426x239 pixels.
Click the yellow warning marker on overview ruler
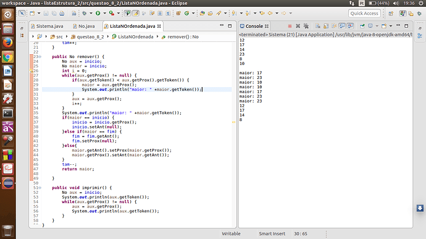click(233, 122)
